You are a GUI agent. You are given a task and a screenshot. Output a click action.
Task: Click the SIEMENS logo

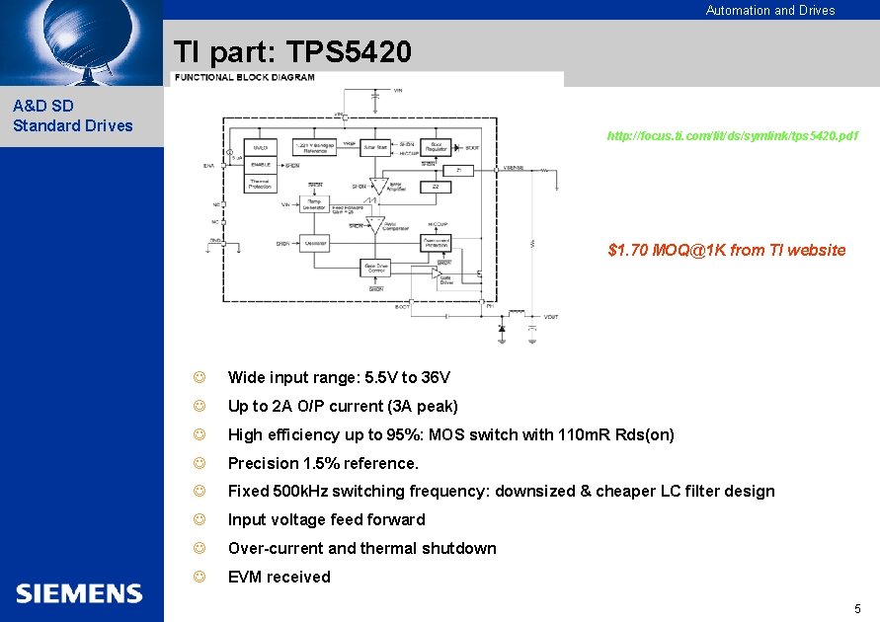[79, 593]
